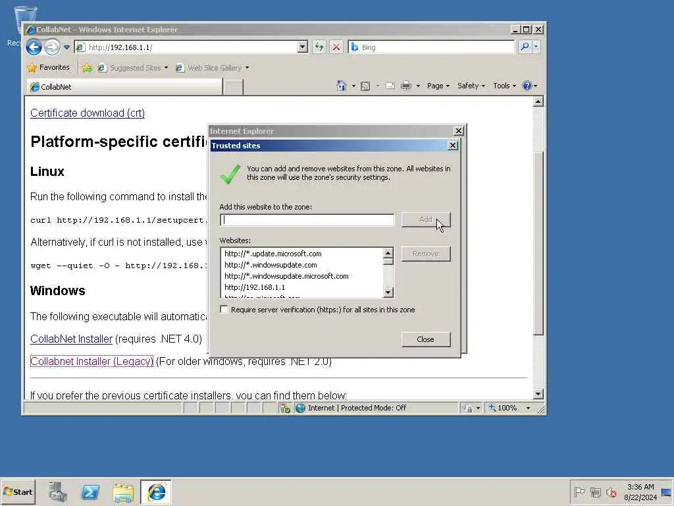Screen dimensions: 674x506
Task: Click the search magnifier icon
Action: click(525, 47)
